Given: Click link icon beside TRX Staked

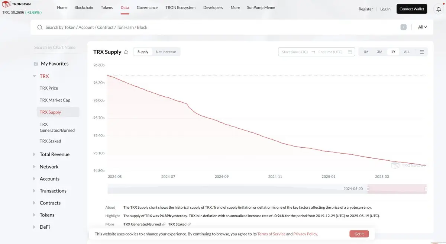Looking at the screenshot, I should click(x=189, y=224).
